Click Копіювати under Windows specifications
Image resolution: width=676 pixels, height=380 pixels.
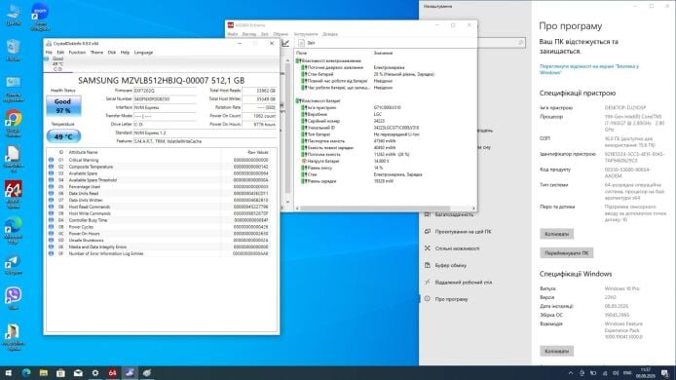click(556, 351)
